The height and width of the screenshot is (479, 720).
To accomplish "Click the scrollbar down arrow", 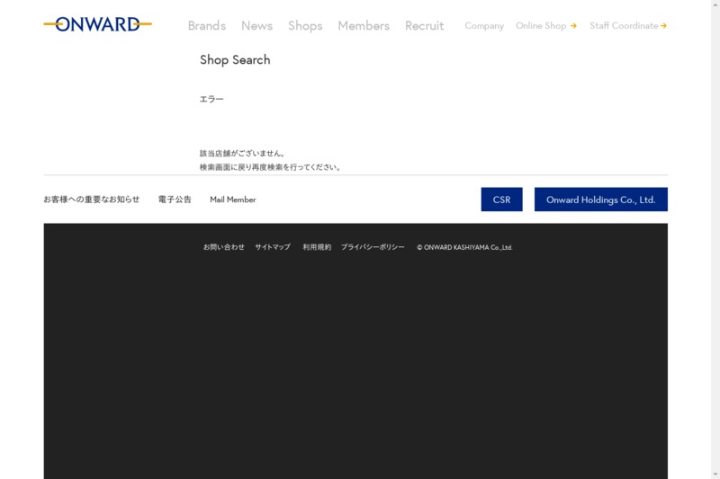I will click(x=715, y=475).
